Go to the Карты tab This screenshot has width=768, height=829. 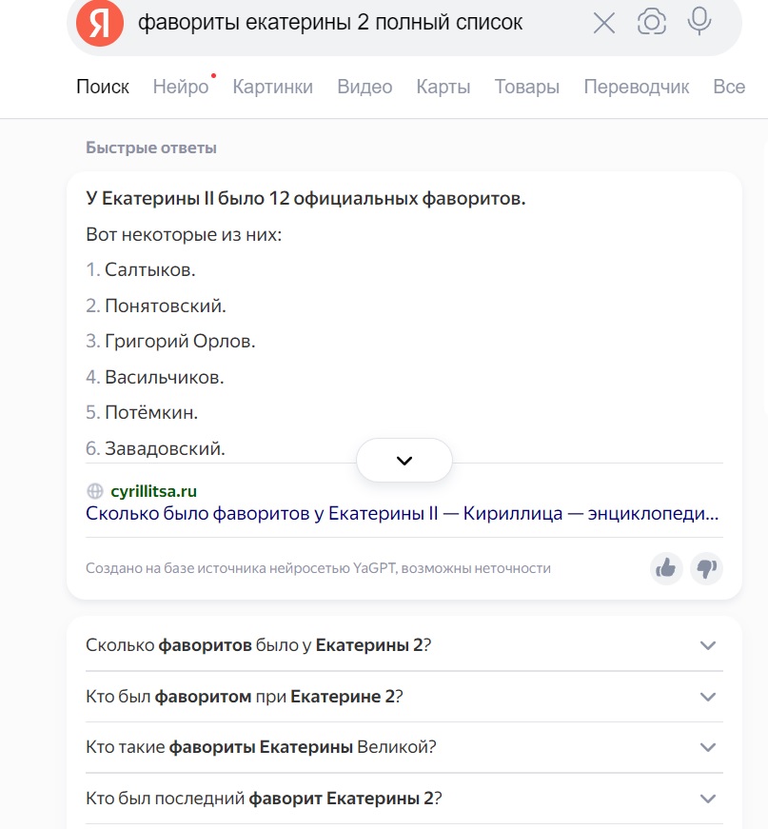click(x=443, y=87)
